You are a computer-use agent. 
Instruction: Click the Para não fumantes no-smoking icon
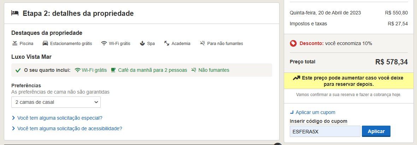pos(202,44)
